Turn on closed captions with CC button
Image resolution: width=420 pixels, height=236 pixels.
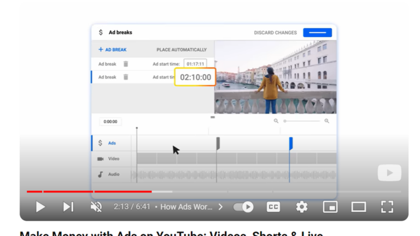[273, 206]
